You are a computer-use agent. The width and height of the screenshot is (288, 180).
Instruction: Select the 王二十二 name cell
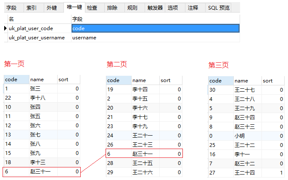pos(247,145)
